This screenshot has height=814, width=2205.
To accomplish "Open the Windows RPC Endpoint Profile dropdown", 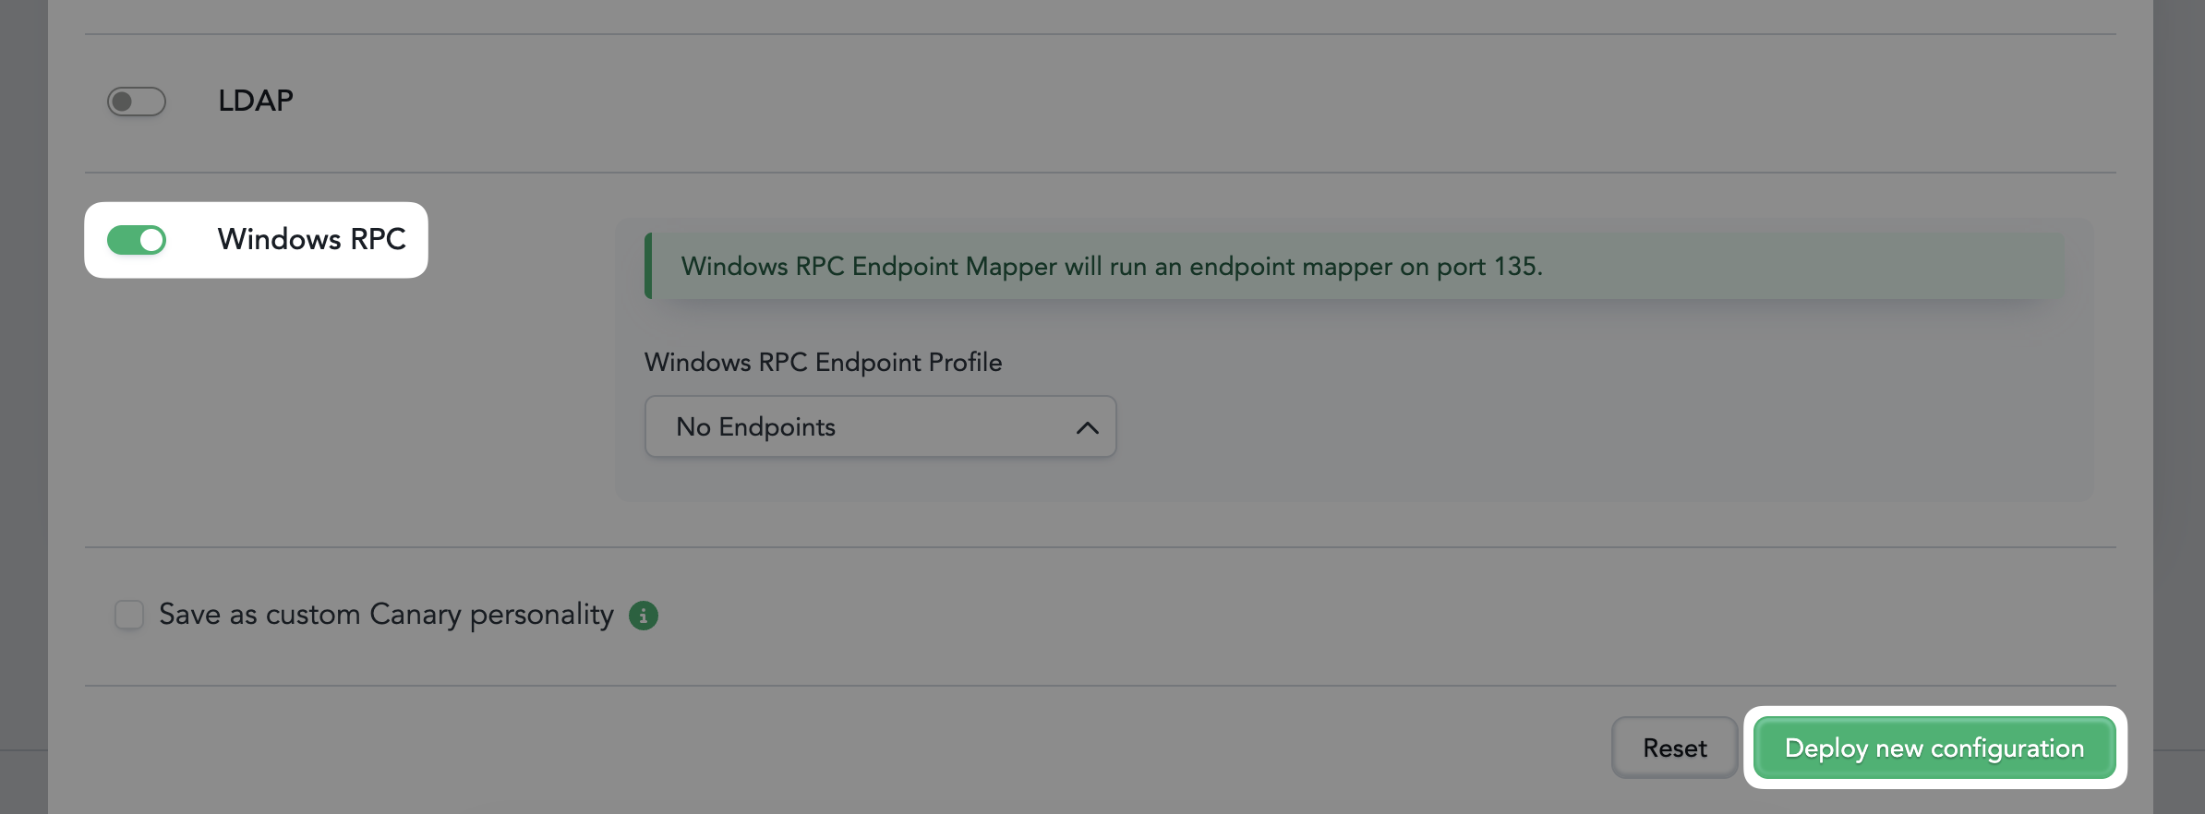I will (880, 426).
